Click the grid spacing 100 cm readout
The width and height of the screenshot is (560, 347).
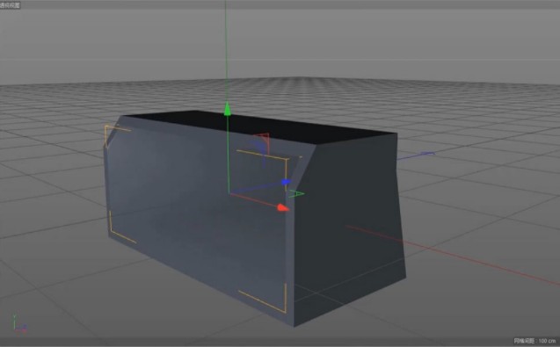pyautogui.click(x=535, y=341)
